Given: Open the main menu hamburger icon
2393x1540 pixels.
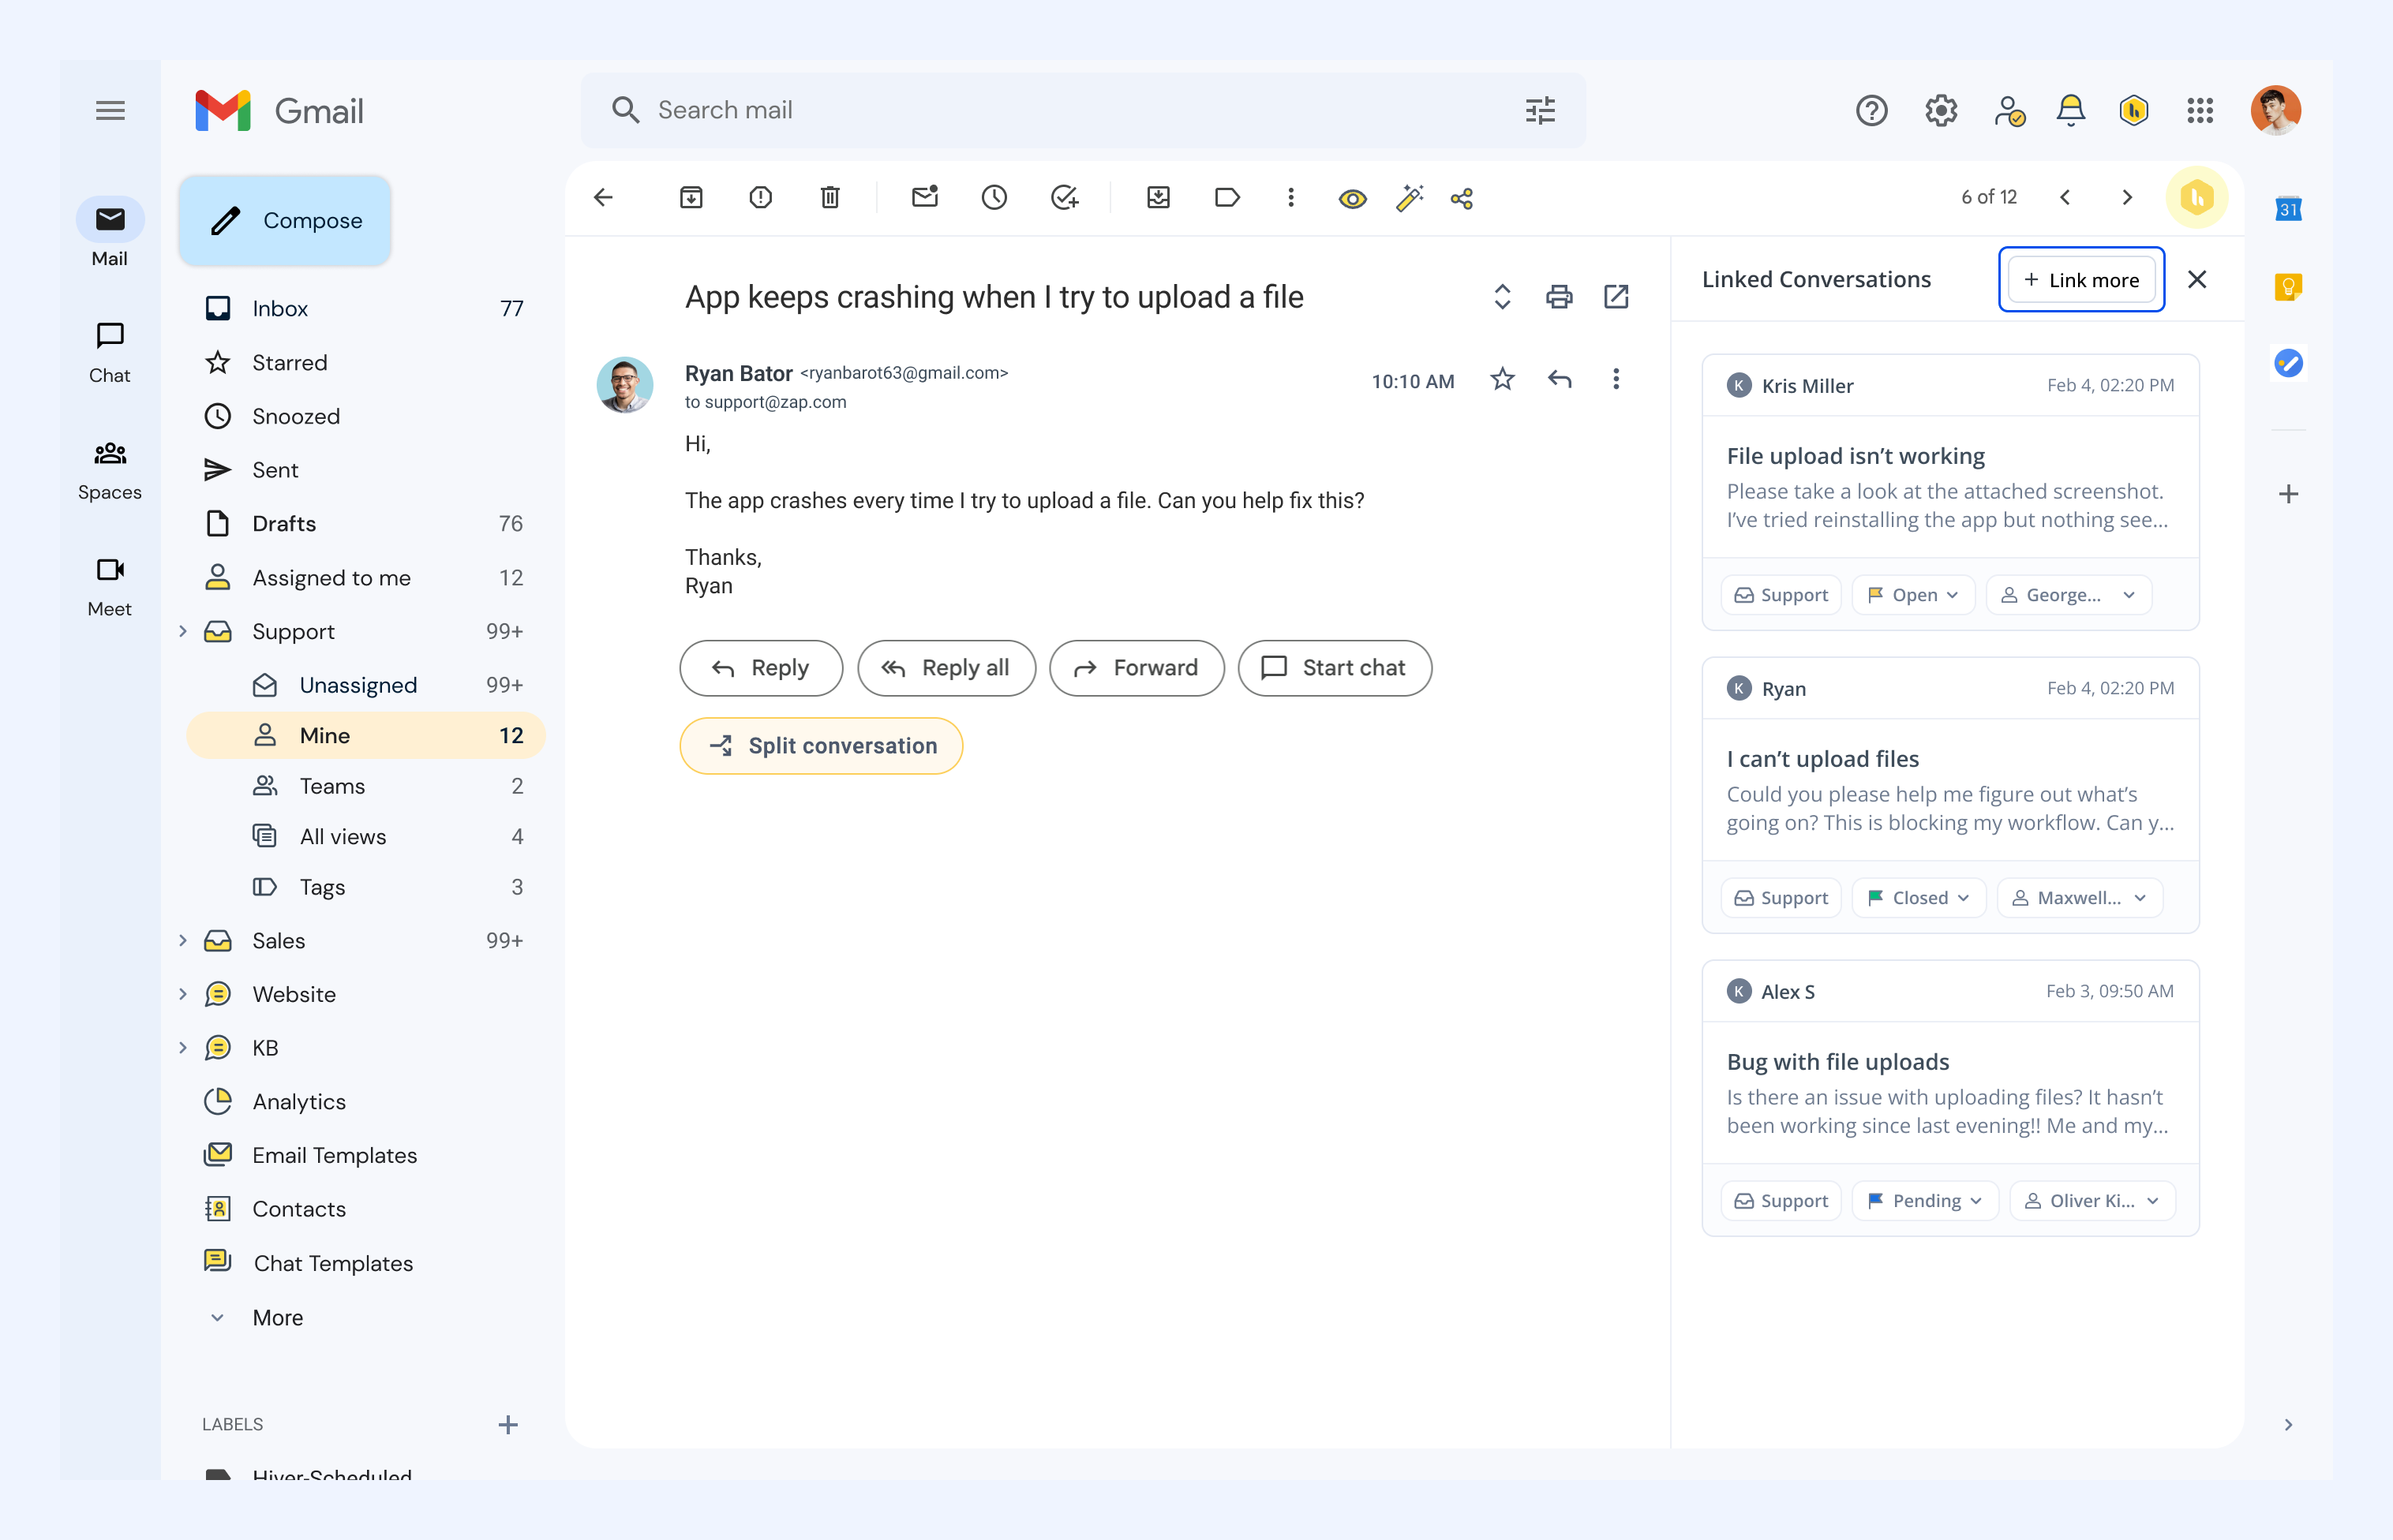Looking at the screenshot, I should pyautogui.click(x=110, y=110).
